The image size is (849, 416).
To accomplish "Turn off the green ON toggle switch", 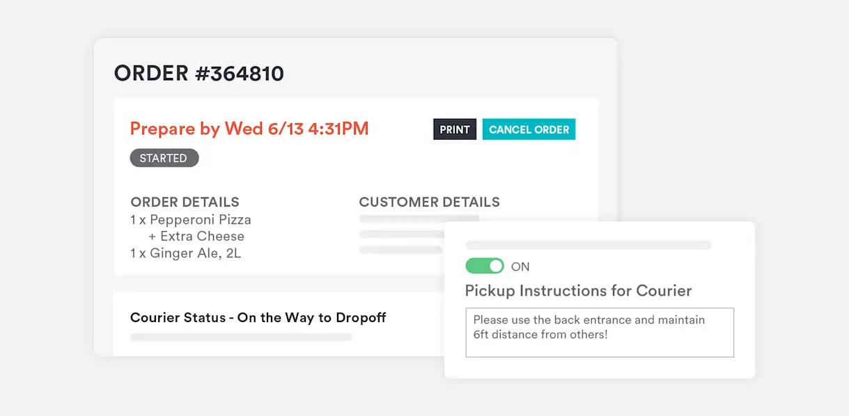I will (484, 266).
